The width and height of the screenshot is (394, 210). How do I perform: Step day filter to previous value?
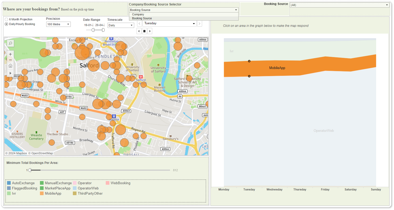(x=139, y=23)
